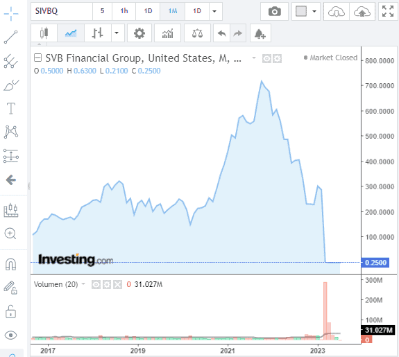Select the trend line drawing tool

11,37
